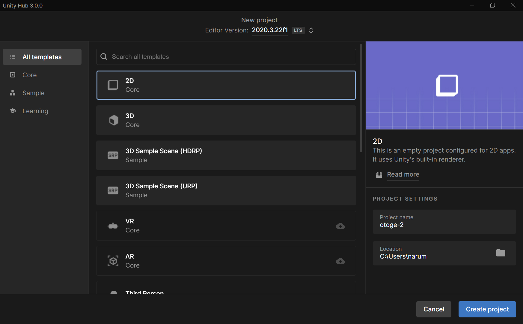Screen dimensions: 523x324
Task: Restore down the Unity Hub window
Action: coord(492,5)
